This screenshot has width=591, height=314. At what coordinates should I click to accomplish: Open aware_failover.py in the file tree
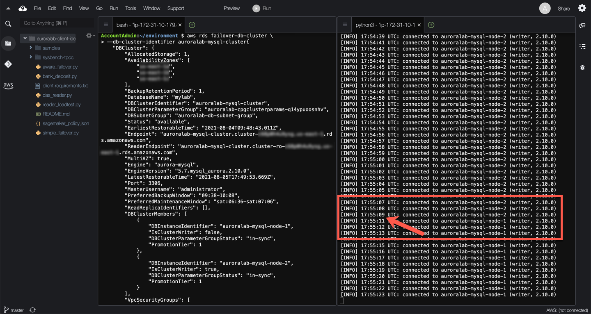[60, 67]
